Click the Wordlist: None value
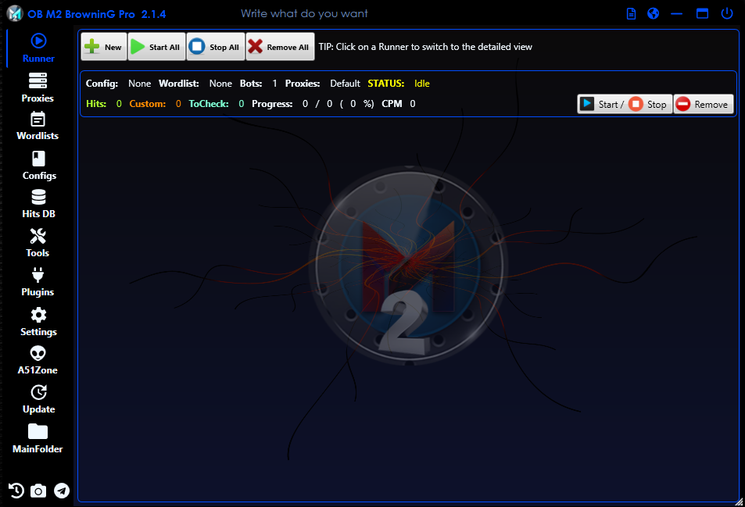The image size is (745, 507). pyautogui.click(x=220, y=84)
